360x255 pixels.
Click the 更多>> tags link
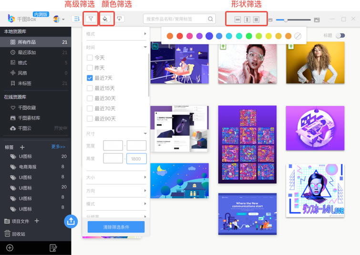[x=58, y=147]
